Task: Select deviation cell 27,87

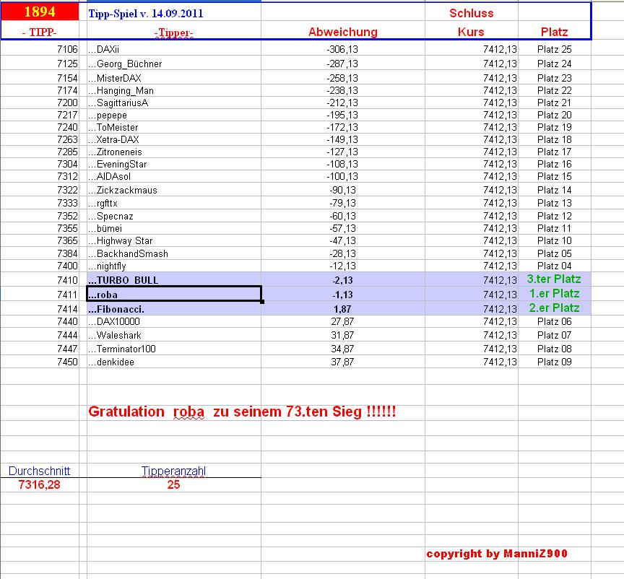Action: point(342,321)
